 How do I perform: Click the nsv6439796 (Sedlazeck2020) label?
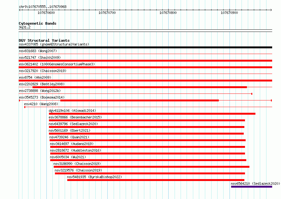point(73,124)
